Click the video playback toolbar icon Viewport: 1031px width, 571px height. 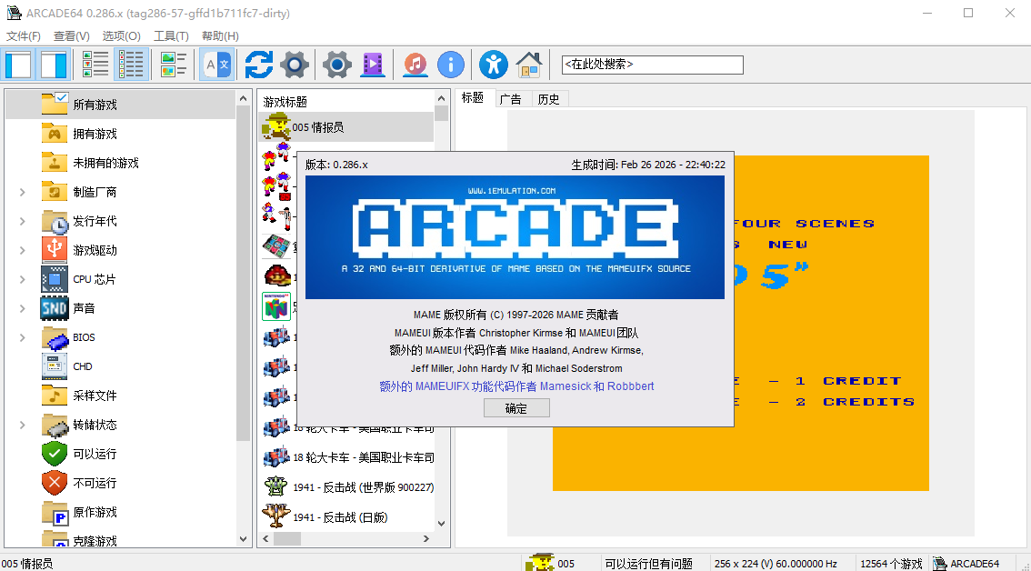(x=373, y=65)
